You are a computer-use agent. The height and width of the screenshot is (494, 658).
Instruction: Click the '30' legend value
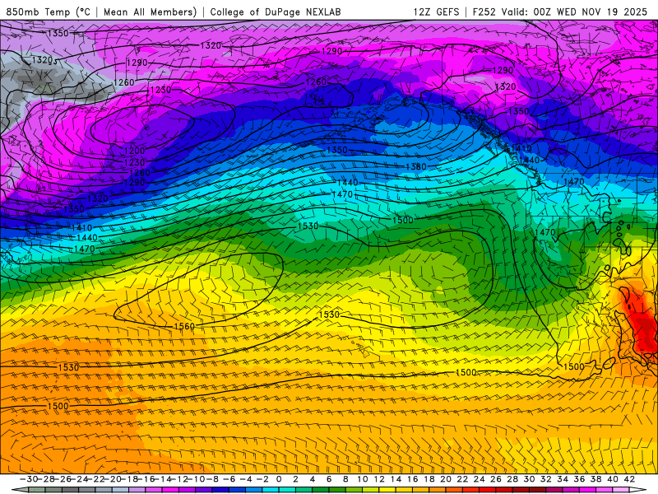(x=529, y=479)
